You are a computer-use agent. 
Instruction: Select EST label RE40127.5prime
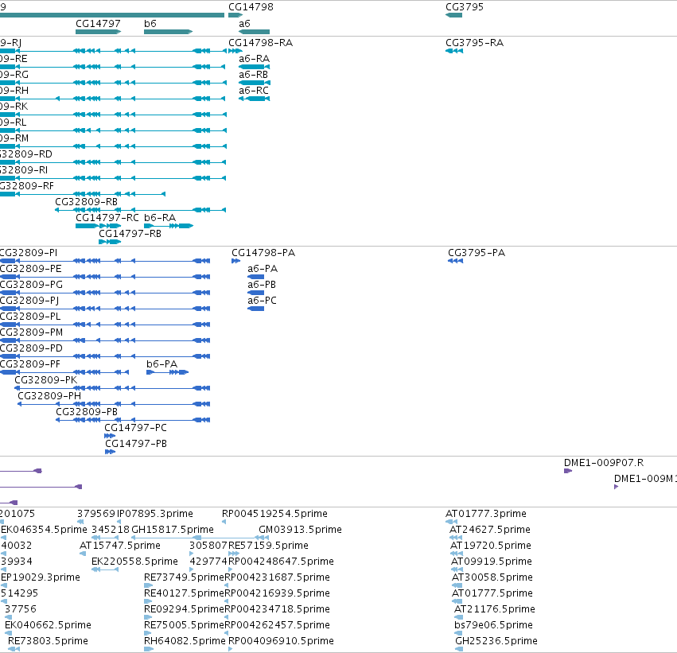tap(185, 594)
